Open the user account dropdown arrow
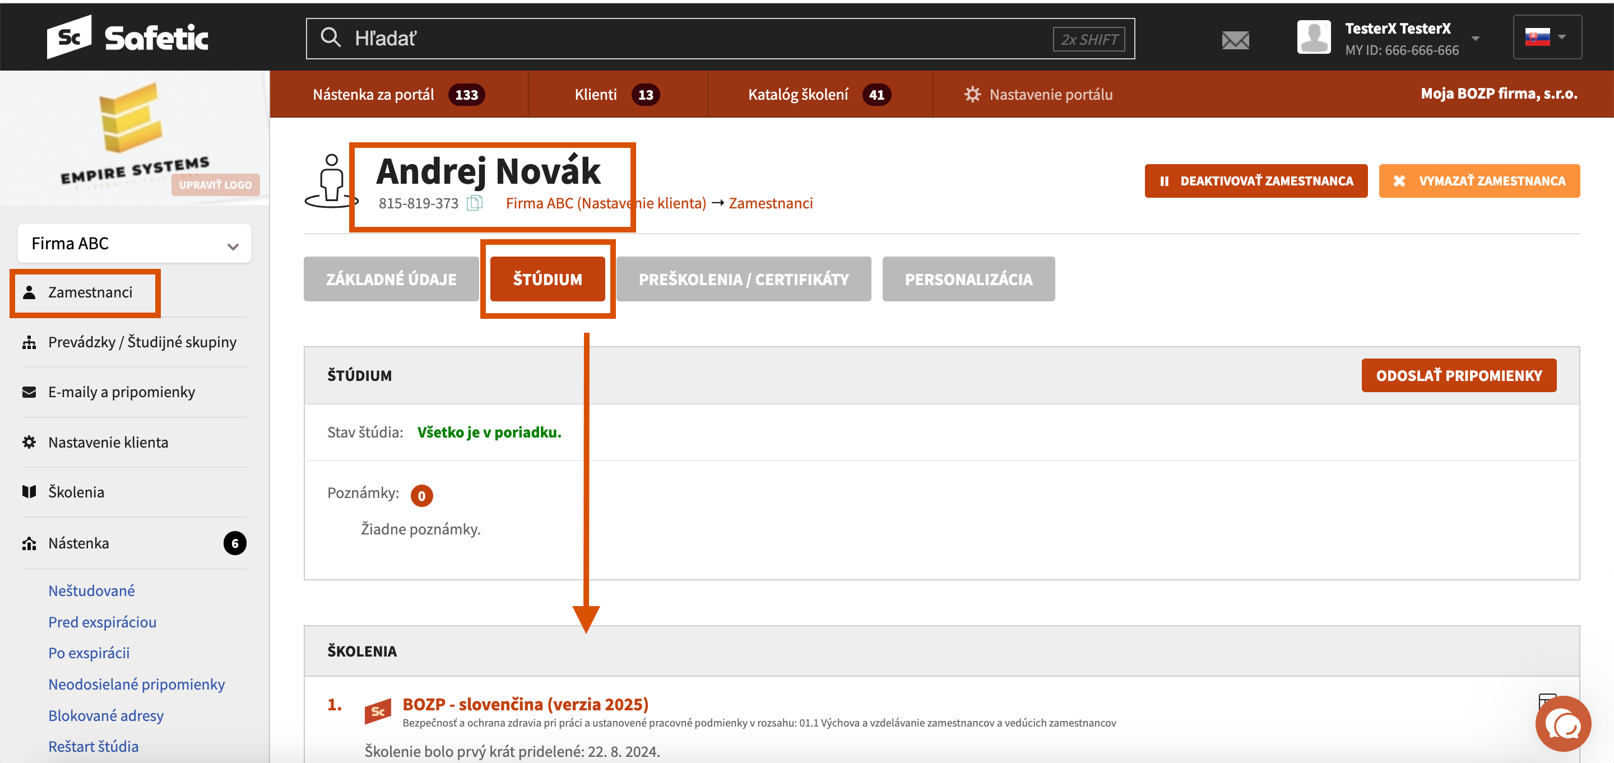Viewport: 1614px width, 763px height. pos(1475,38)
